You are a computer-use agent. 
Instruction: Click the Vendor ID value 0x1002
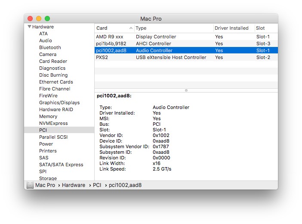[161, 135]
